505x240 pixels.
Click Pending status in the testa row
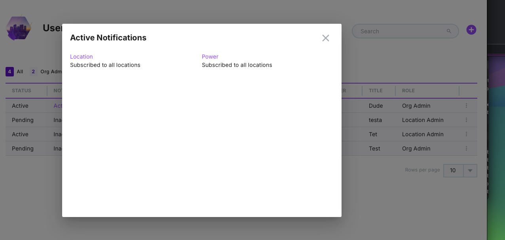[23, 120]
